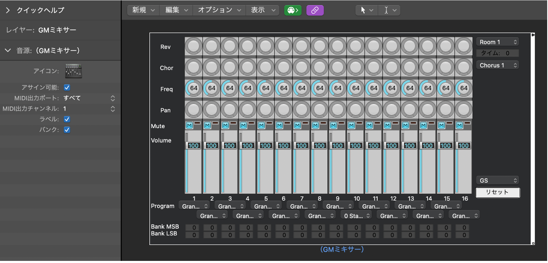The width and height of the screenshot is (548, 263).
Task: Open the オプション menu
Action: [219, 10]
